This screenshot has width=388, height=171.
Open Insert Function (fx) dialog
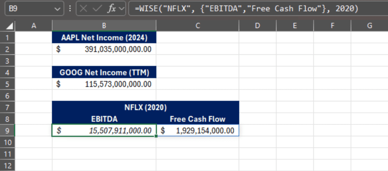point(111,9)
